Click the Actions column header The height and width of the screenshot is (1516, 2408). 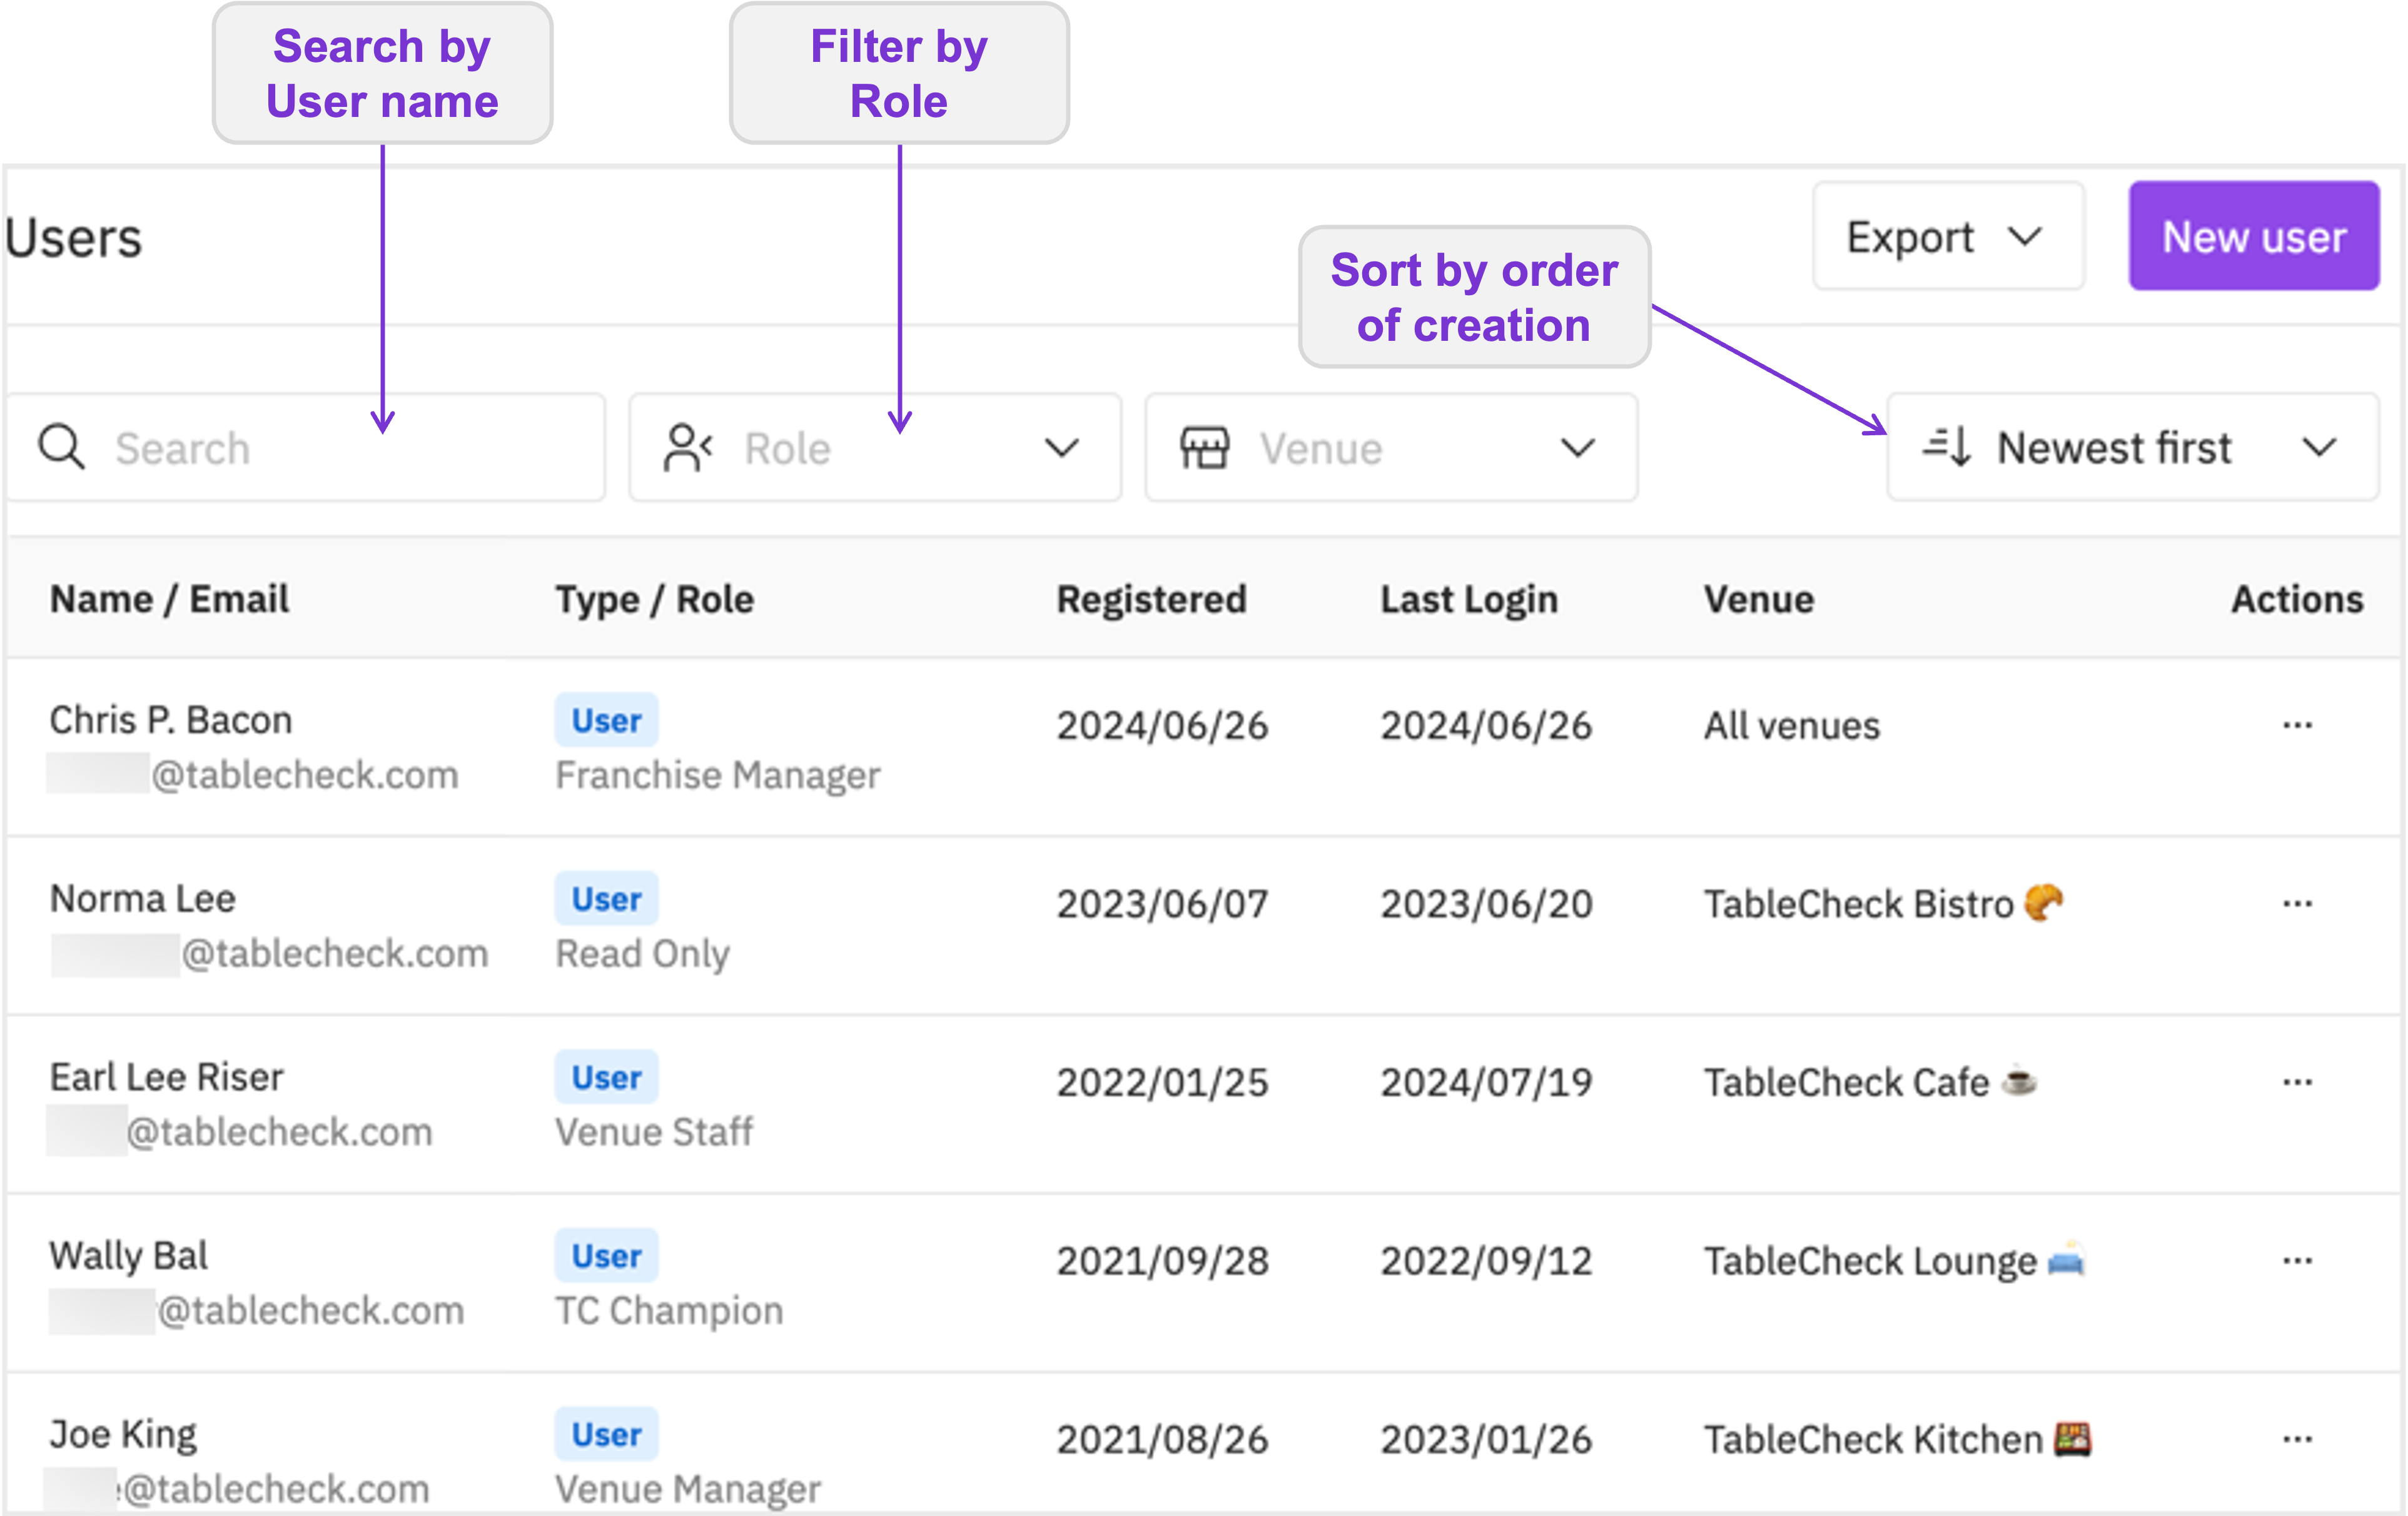[x=2297, y=599]
